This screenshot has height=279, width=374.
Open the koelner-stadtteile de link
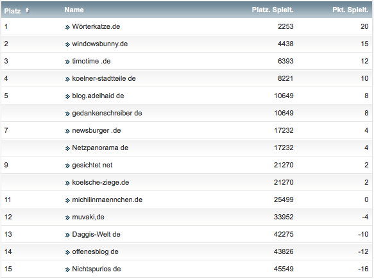pyautogui.click(x=104, y=78)
